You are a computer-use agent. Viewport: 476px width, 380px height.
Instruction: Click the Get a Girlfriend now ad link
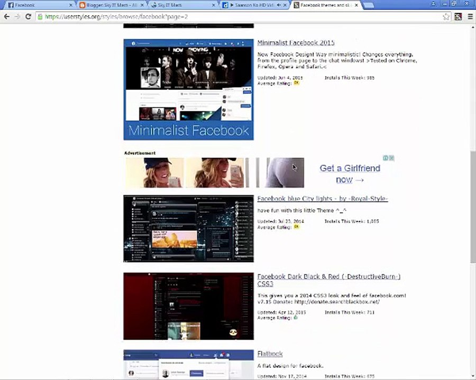[x=350, y=174]
